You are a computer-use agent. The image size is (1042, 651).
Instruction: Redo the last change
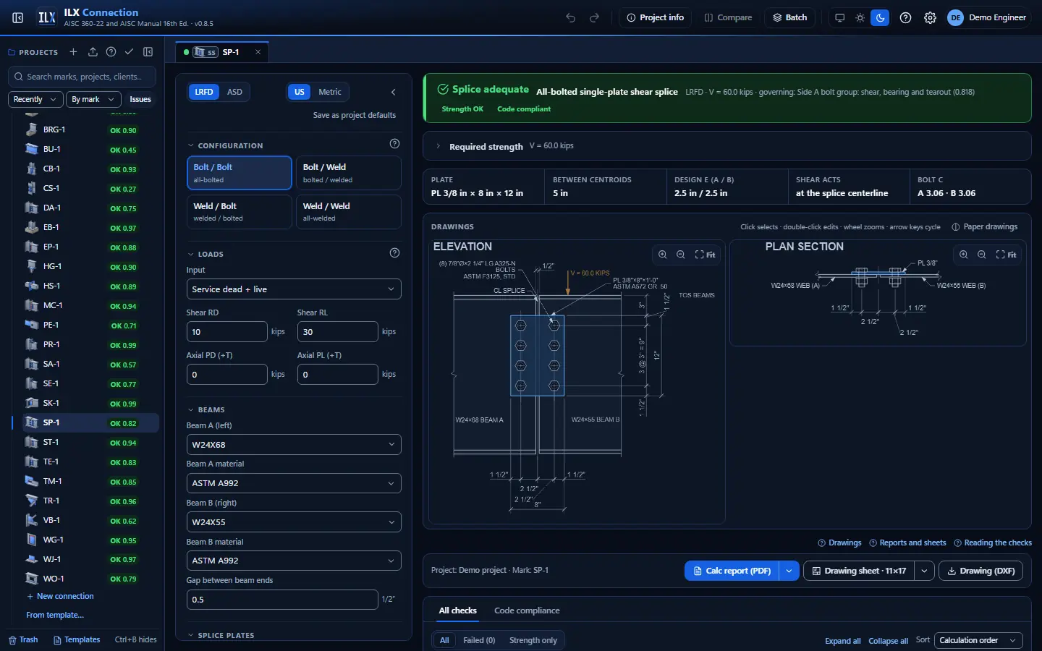[595, 17]
